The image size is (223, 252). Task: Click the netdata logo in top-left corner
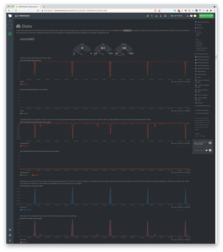pos(10,16)
